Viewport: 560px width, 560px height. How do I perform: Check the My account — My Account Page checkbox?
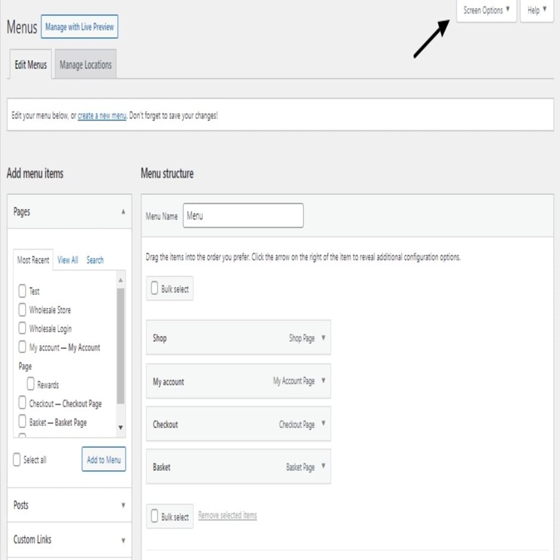[22, 347]
